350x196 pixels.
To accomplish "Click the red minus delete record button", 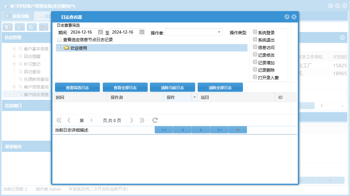I will pyautogui.click(x=238, y=130).
